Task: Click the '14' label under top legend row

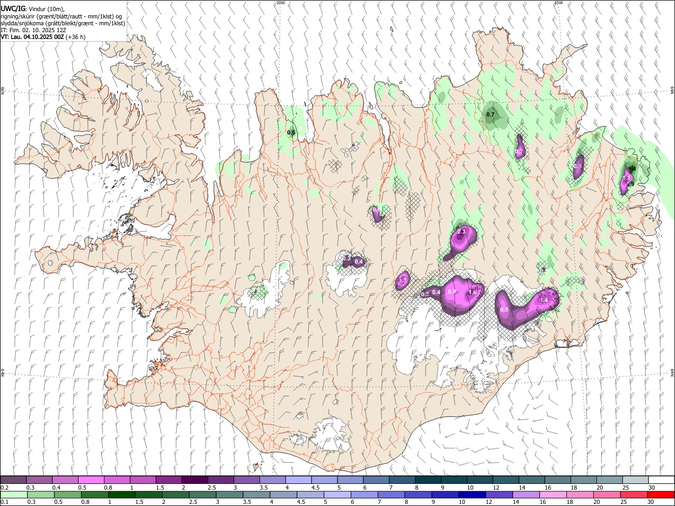Action: (x=522, y=488)
